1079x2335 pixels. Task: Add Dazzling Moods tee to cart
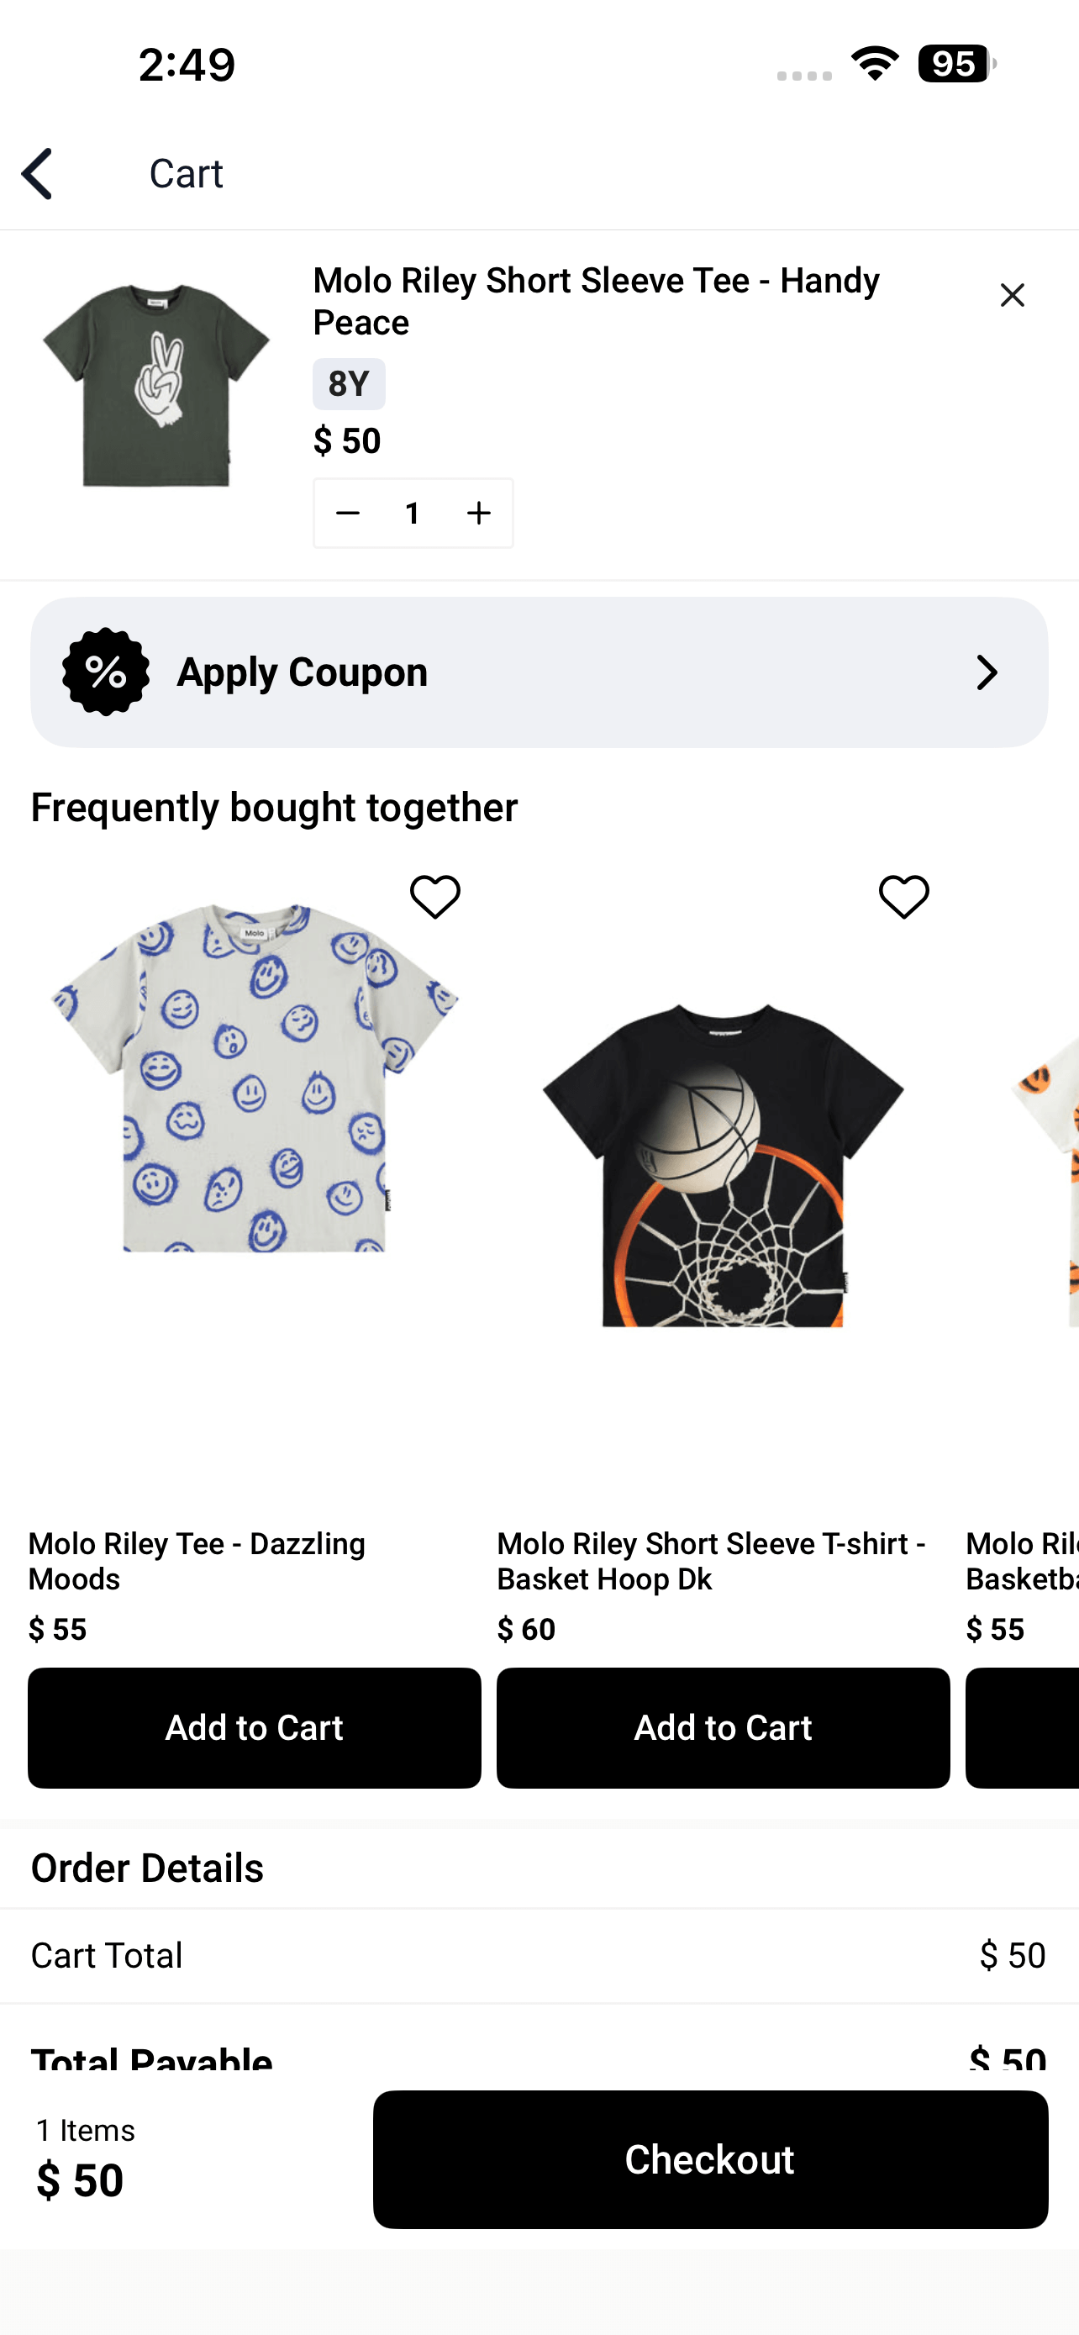point(254,1726)
